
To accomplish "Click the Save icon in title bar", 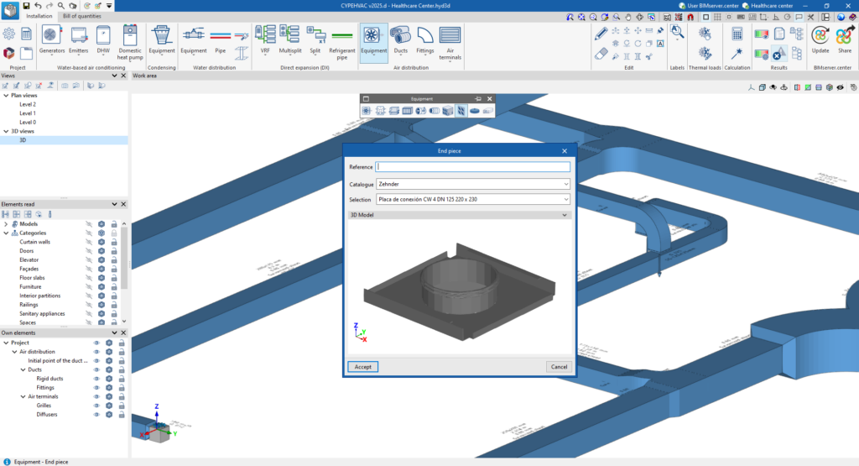I will tap(26, 6).
